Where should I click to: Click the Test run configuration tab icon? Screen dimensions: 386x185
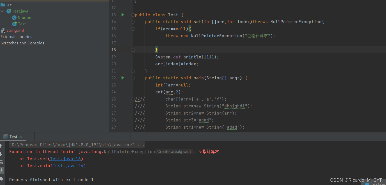tap(6, 137)
